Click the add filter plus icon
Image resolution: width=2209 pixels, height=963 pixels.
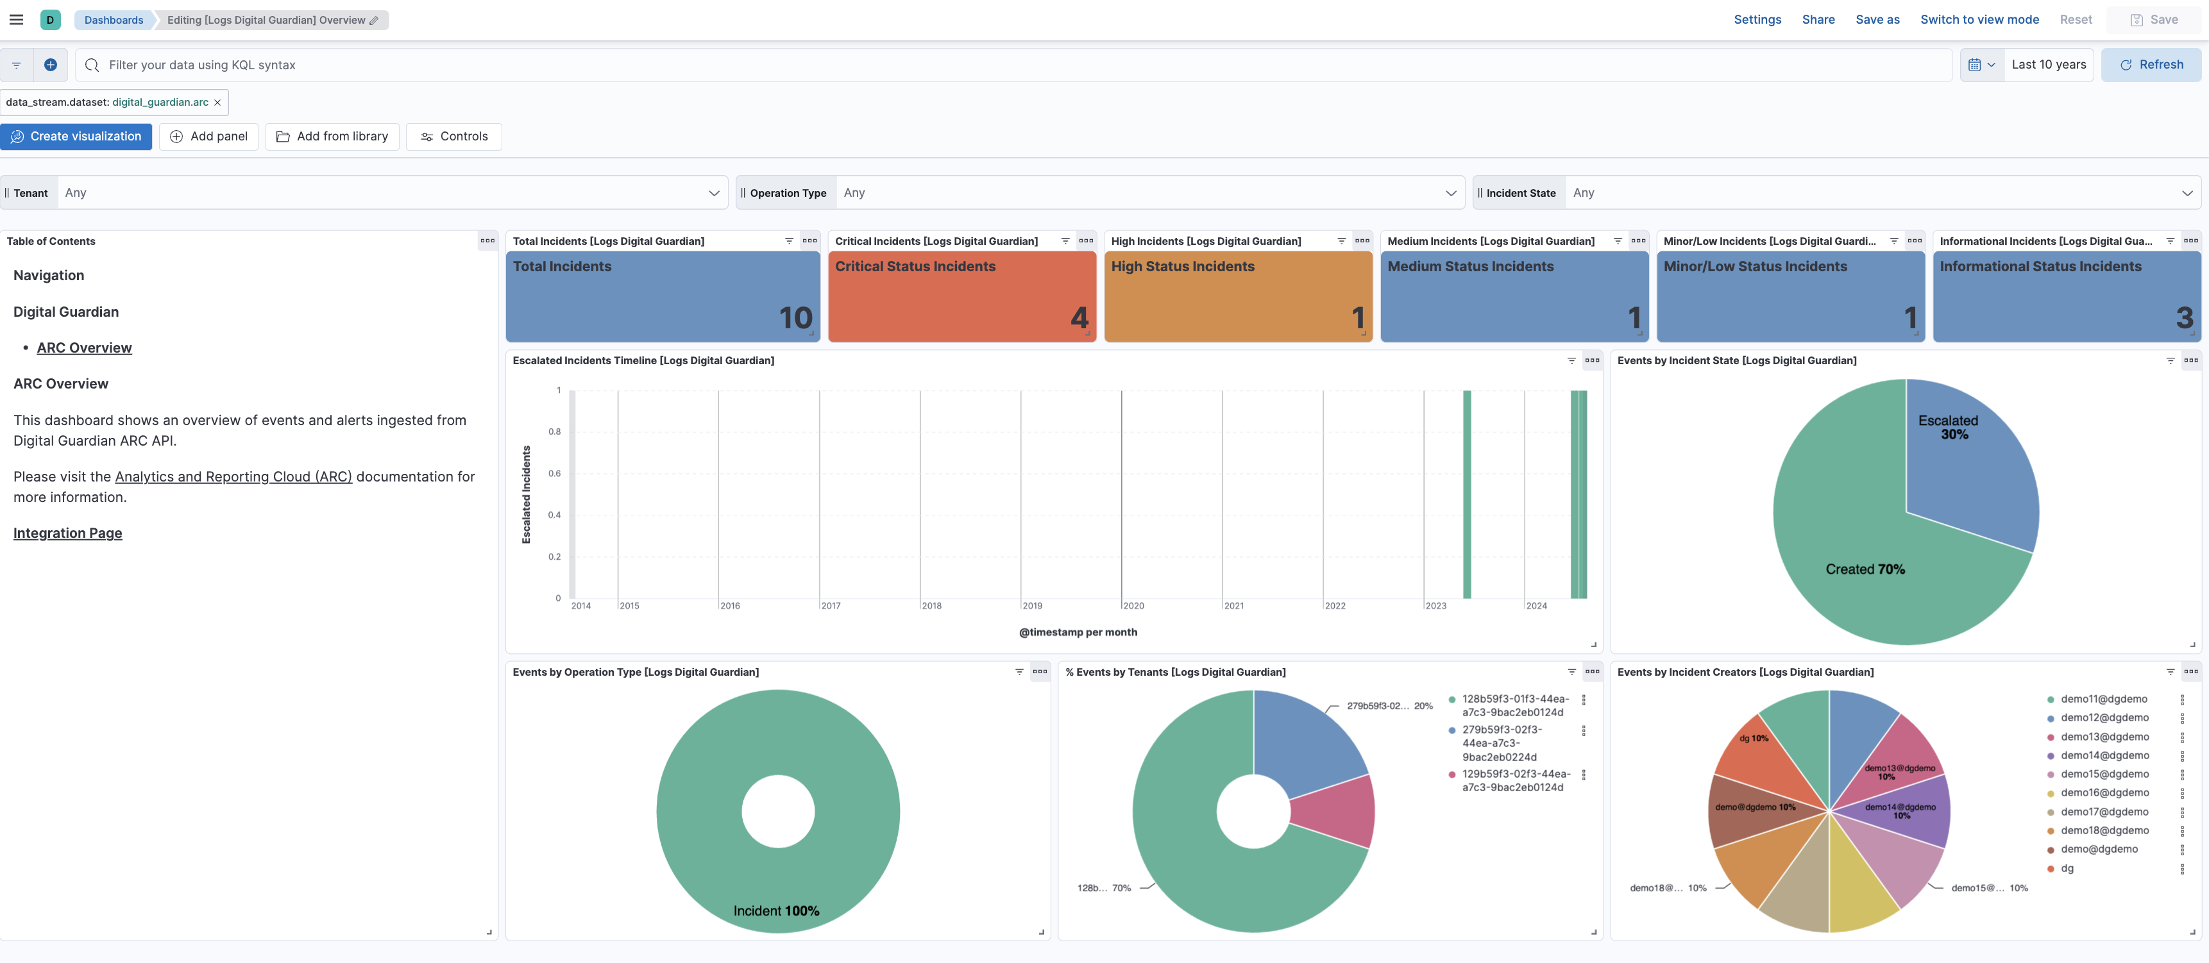coord(51,64)
